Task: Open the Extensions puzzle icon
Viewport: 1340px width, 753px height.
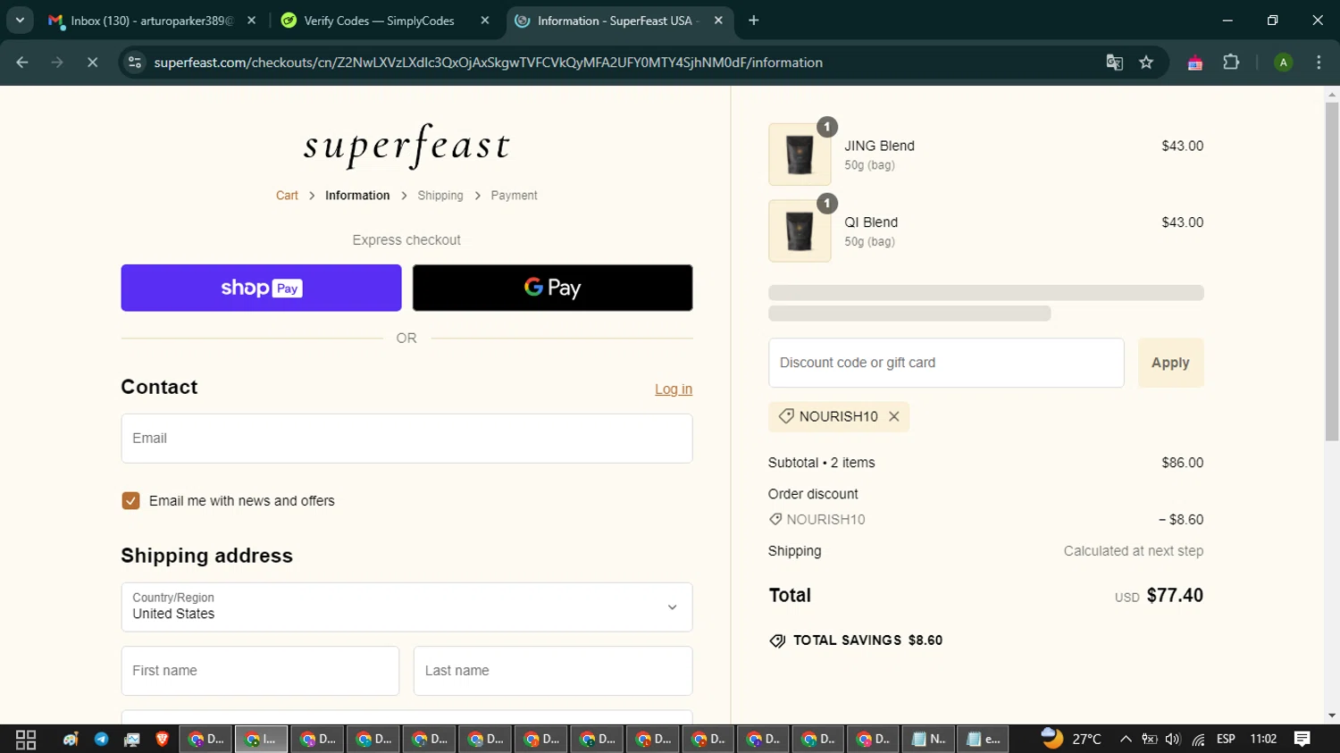Action: coord(1231,63)
